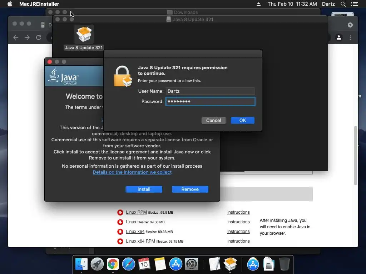
Task: Select the Java 8 Update 321 package icon
Action: pyautogui.click(x=84, y=35)
